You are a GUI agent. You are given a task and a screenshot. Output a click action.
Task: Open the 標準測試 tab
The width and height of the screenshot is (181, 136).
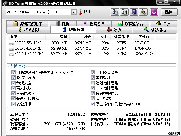tap(29, 30)
